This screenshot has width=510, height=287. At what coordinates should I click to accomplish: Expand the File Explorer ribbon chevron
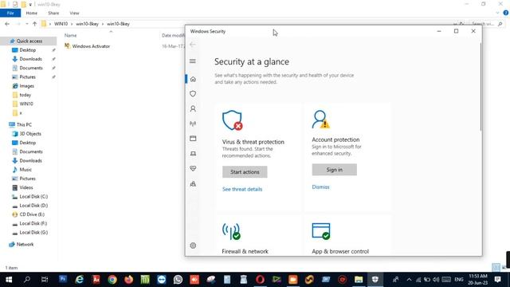click(497, 13)
